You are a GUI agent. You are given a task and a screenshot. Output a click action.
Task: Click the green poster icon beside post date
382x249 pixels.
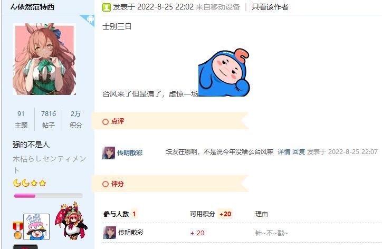coord(107,7)
